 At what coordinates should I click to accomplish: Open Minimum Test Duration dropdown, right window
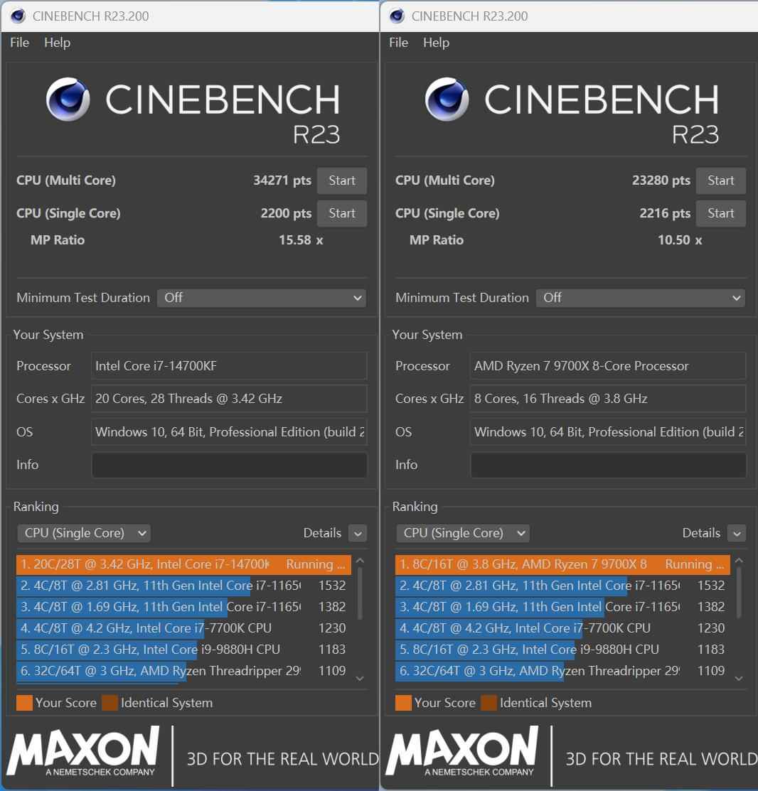coord(641,298)
